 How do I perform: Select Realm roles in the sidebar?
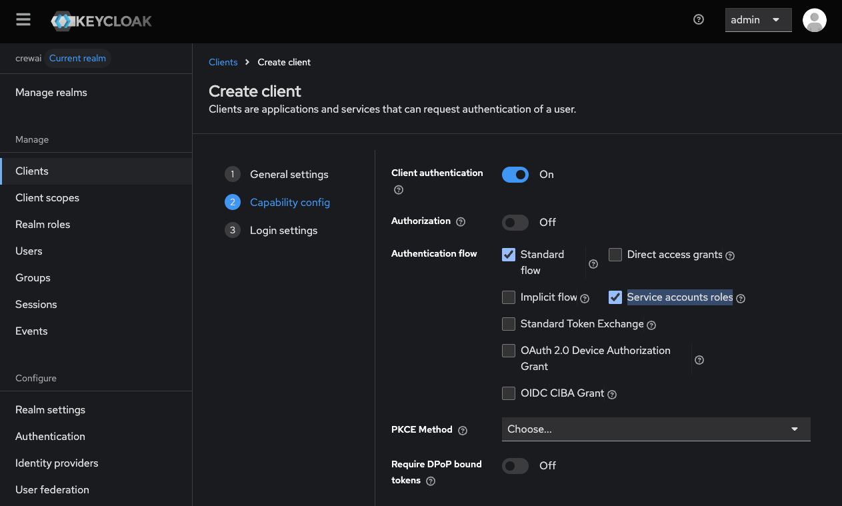point(43,224)
